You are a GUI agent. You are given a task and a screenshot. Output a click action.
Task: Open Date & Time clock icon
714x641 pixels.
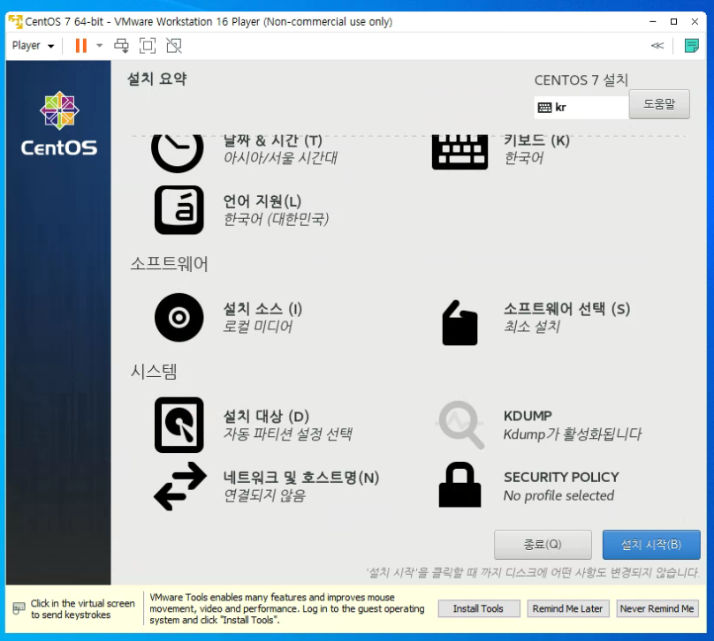point(177,153)
